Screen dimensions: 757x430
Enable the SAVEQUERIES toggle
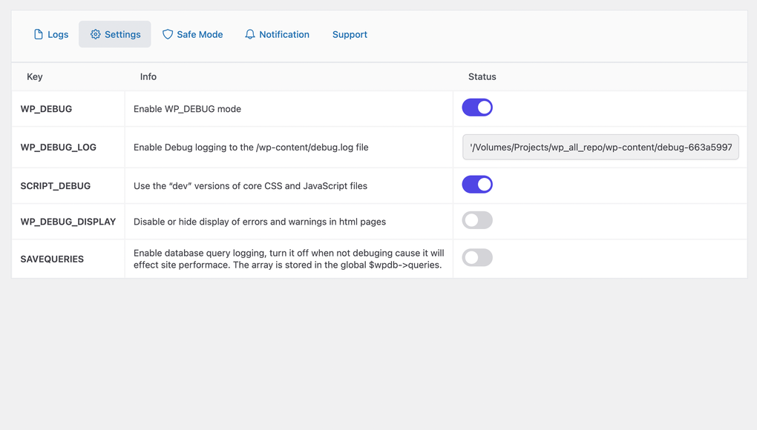tap(477, 257)
